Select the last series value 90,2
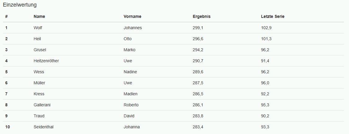 click(265, 116)
